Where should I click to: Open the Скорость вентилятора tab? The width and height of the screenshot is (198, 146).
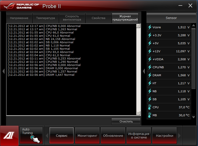(x=72, y=18)
